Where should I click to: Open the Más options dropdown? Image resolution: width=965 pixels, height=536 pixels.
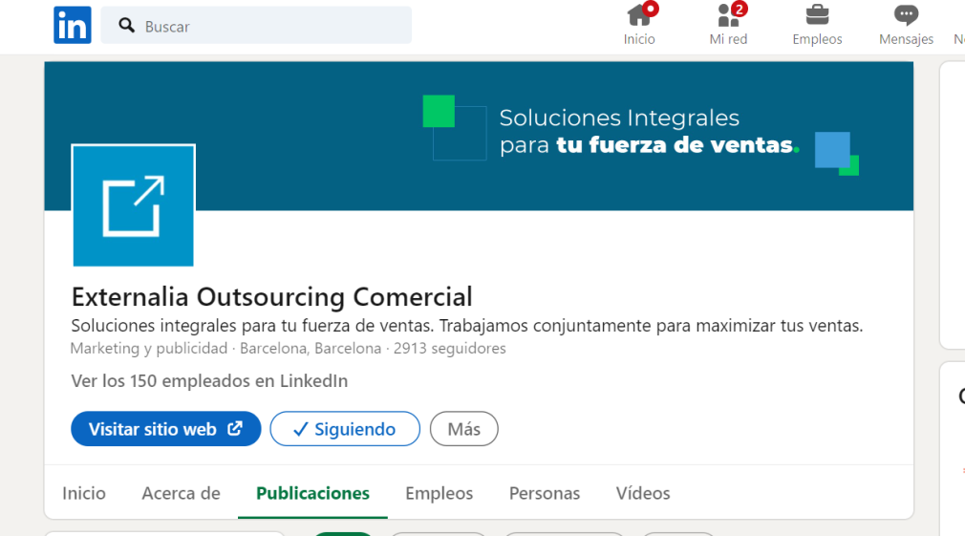(x=464, y=429)
